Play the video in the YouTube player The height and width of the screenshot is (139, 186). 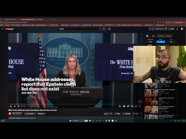pyautogui.click(x=11, y=106)
